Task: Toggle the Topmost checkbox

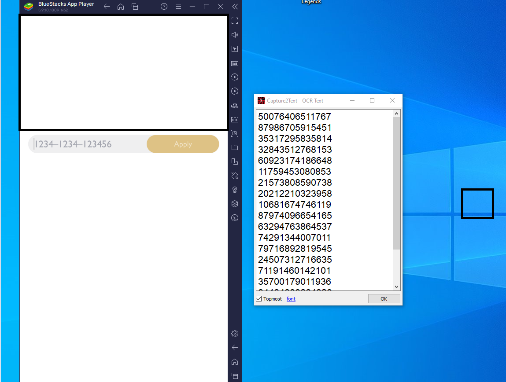Action: 259,299
